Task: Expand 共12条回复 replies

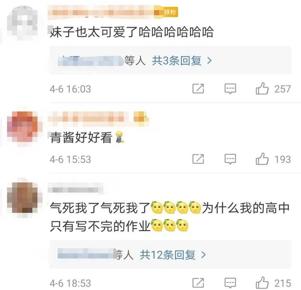Action: click(x=168, y=255)
